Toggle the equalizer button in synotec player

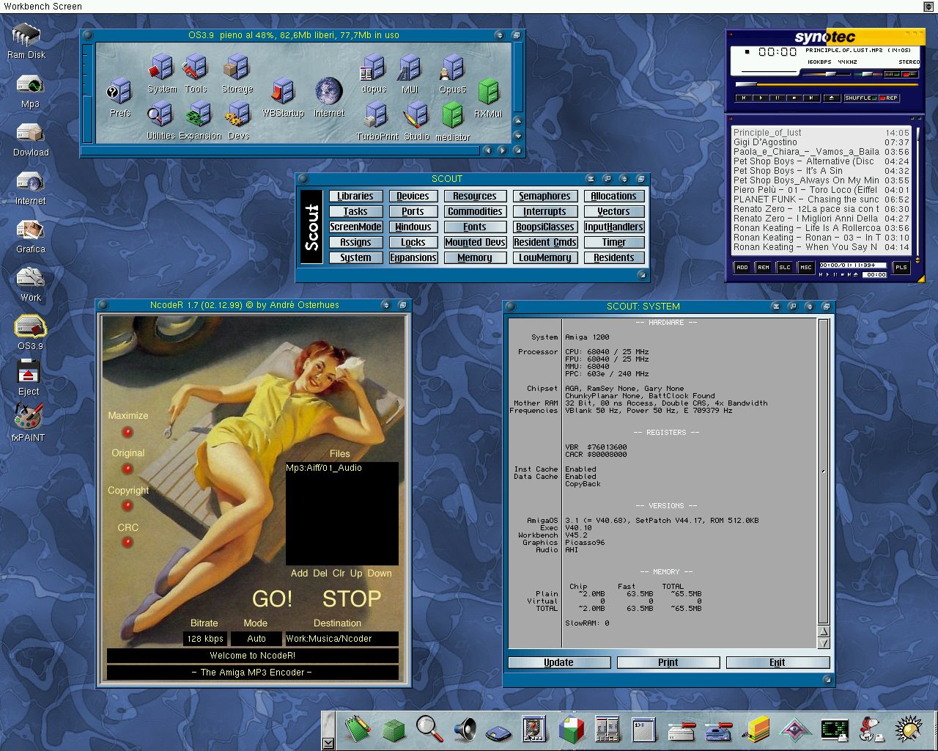click(892, 74)
